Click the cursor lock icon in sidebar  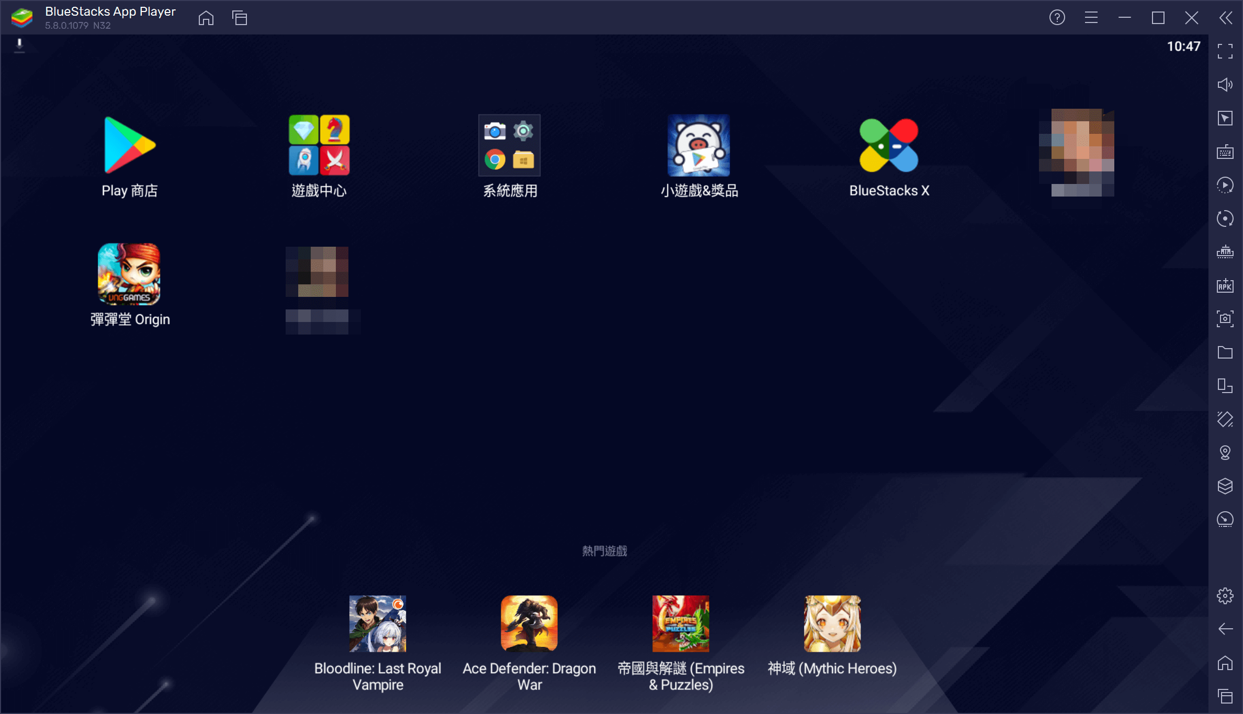pyautogui.click(x=1225, y=118)
